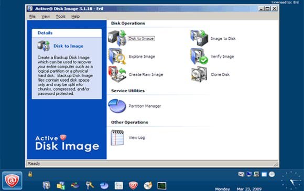Click the Disk to Image text label
This screenshot has height=191, width=304.
[141, 39]
